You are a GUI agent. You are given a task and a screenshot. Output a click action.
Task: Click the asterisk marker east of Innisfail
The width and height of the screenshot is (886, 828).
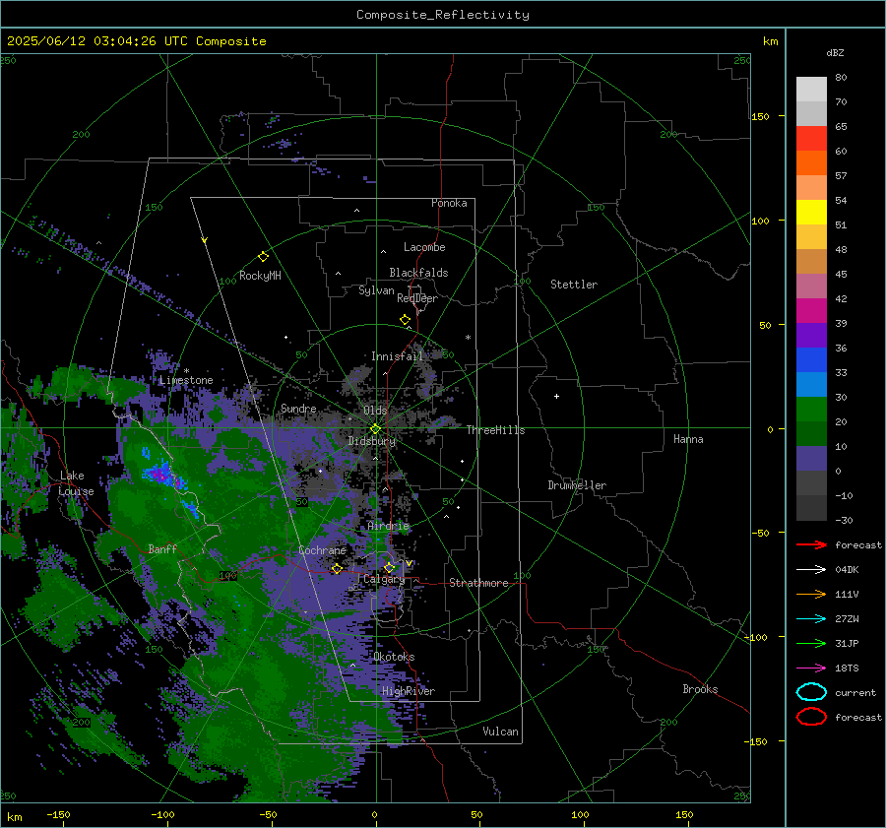click(x=468, y=338)
